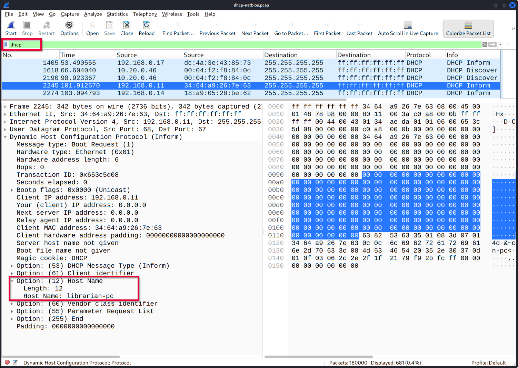Viewport: 518px width, 368px height.
Task: Expand Option (55) Parameter Request List
Action: click(x=12, y=311)
